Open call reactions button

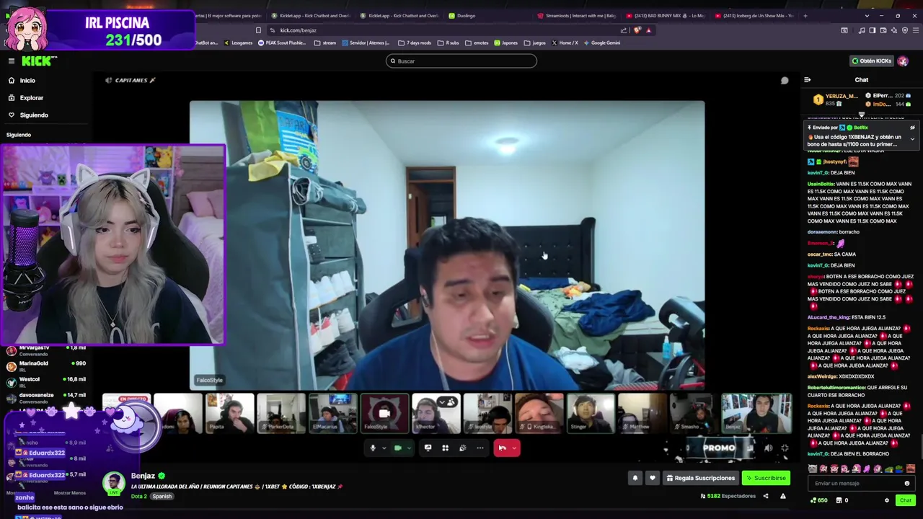click(462, 448)
